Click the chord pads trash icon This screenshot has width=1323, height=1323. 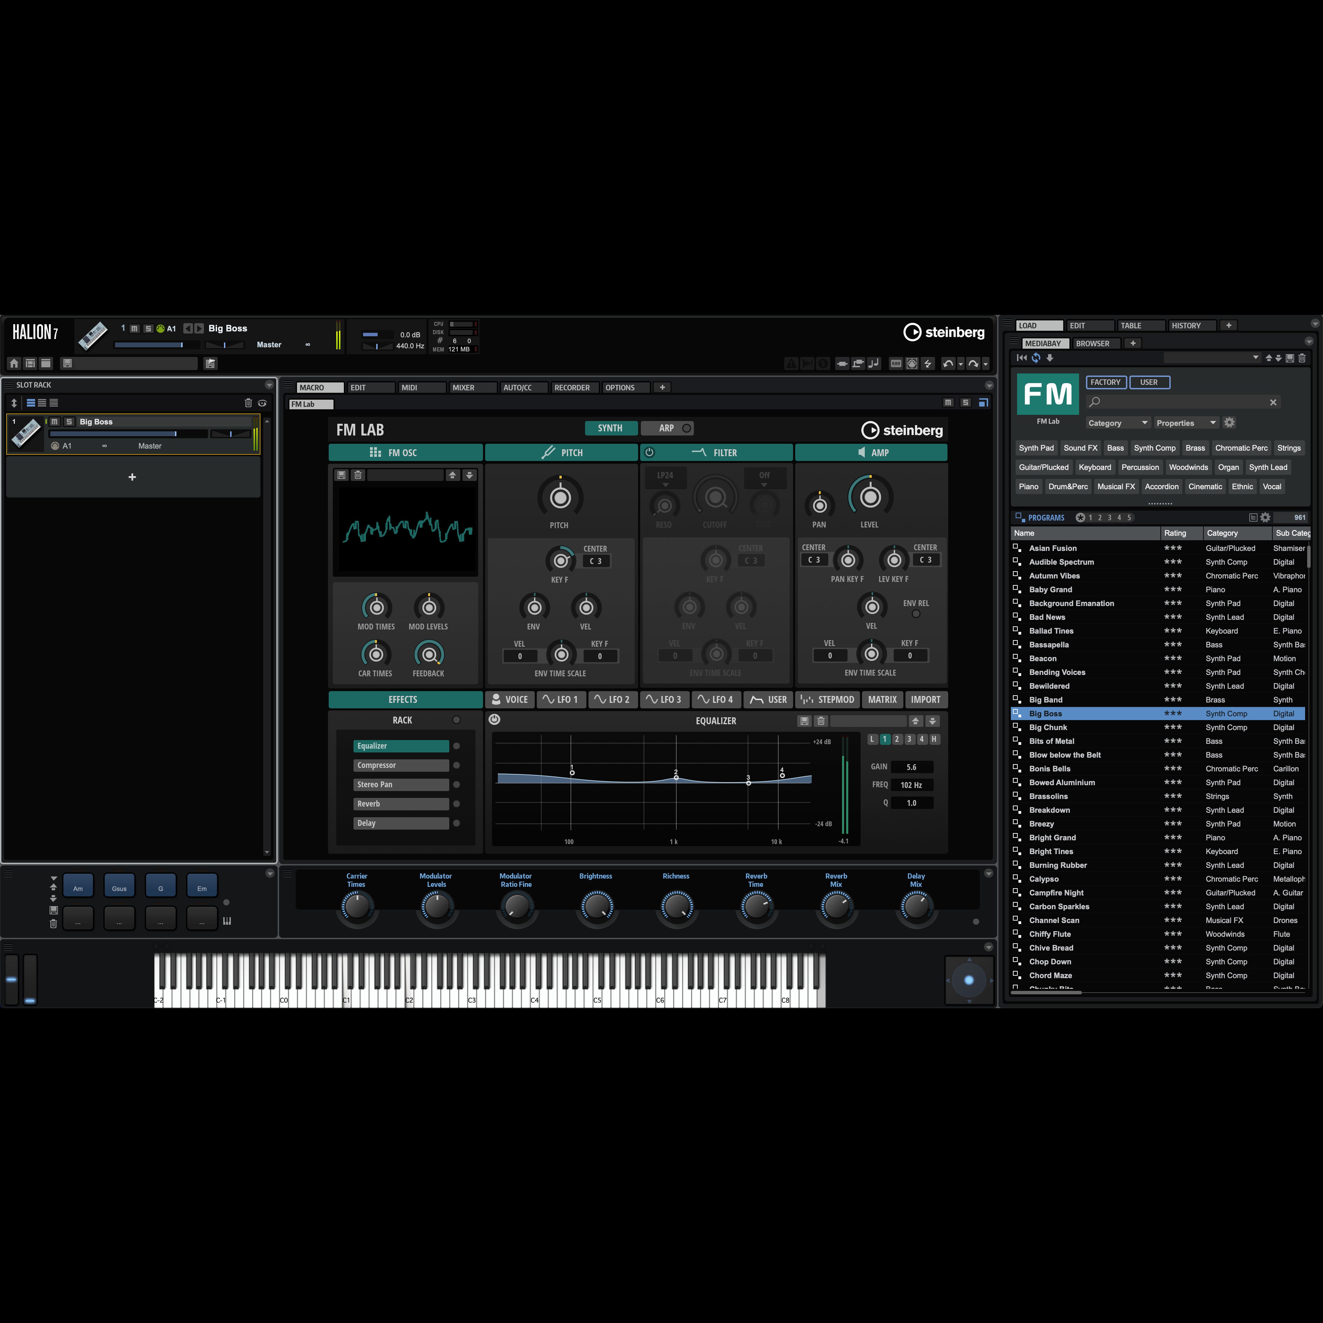pyautogui.click(x=53, y=924)
